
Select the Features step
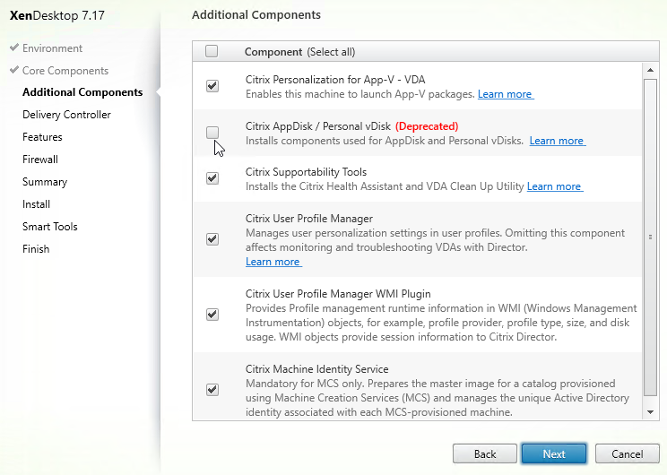coord(42,137)
